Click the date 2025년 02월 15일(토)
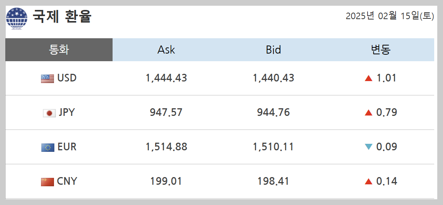 click(390, 16)
